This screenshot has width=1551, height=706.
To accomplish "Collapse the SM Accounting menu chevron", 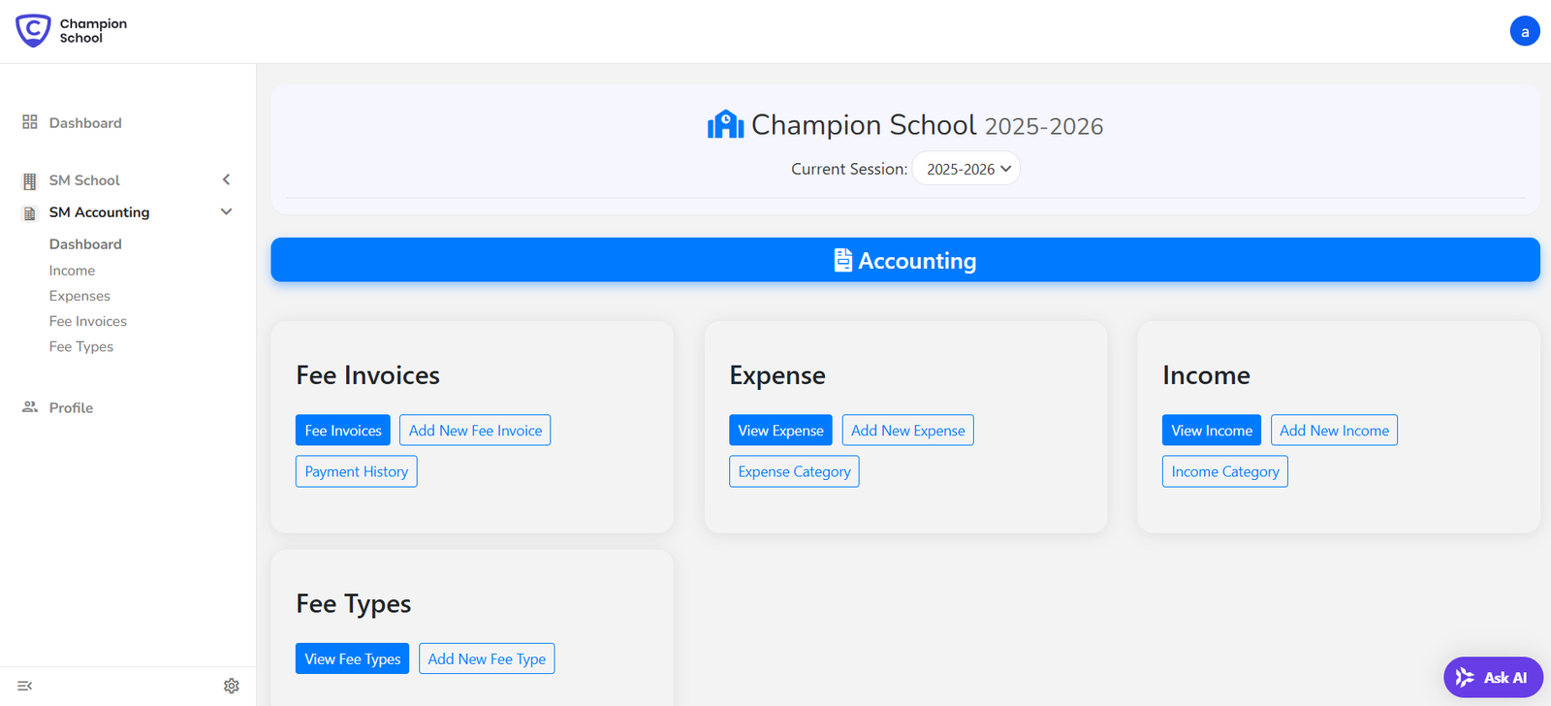I will (x=226, y=211).
